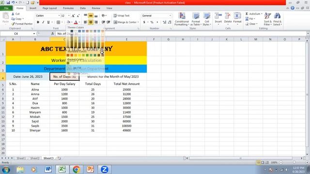Viewport: 310px width, 174px height.
Task: Click the Orientation text angle icon
Action: [x=103, y=15]
